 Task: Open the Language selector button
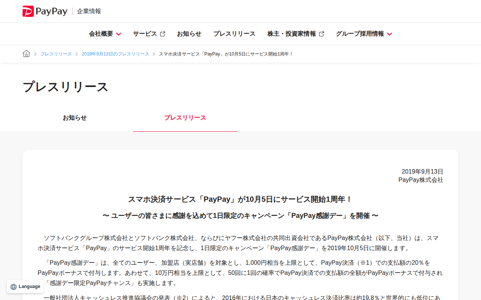click(25, 287)
